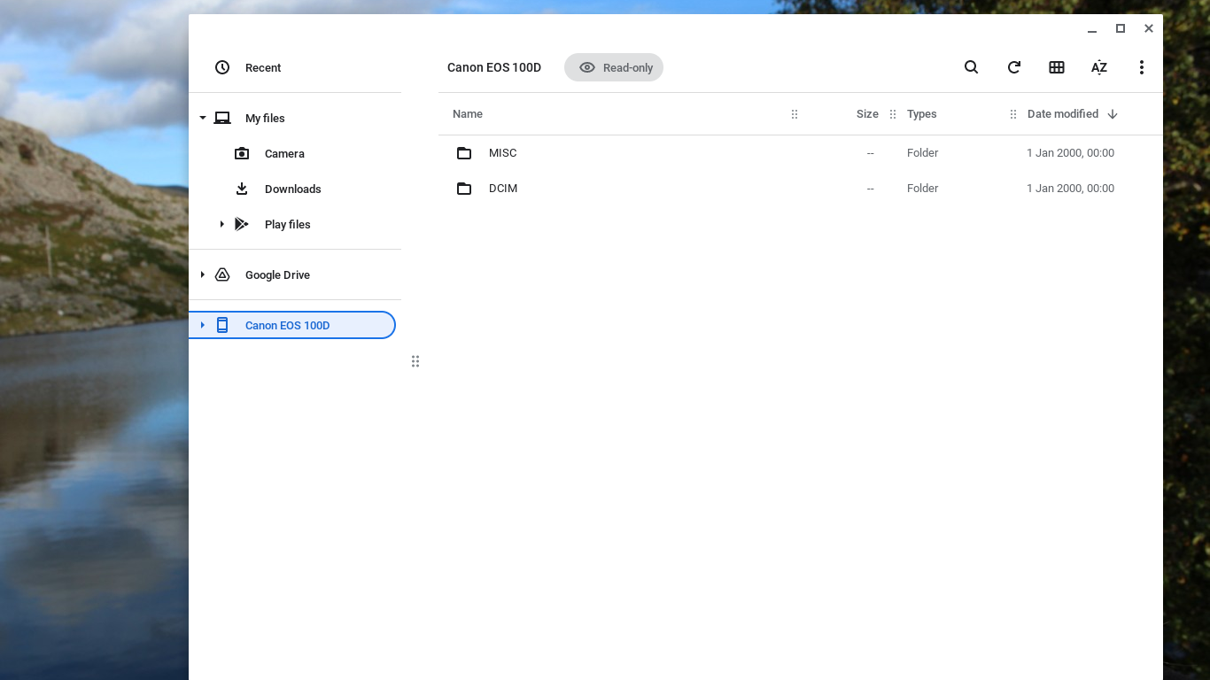Maximize the Files window
The width and height of the screenshot is (1210, 680).
pos(1121,28)
